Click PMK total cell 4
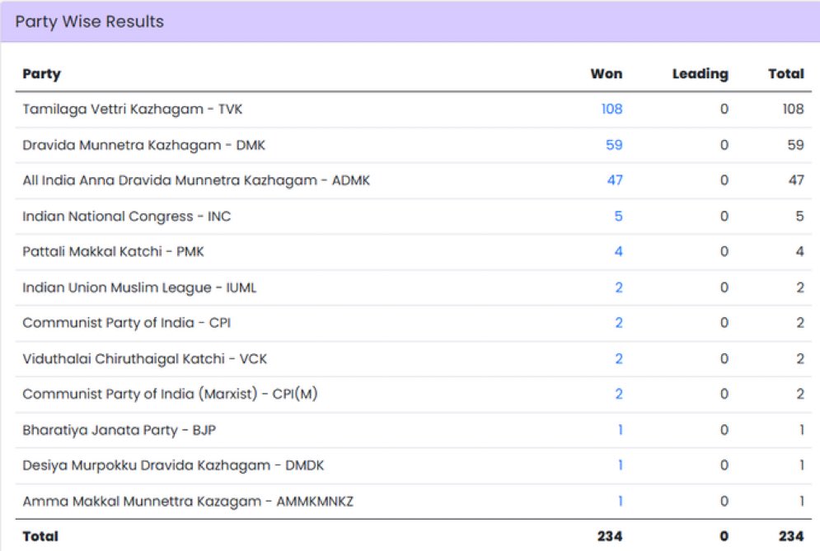Viewport: 820px width, 551px height. 799,251
